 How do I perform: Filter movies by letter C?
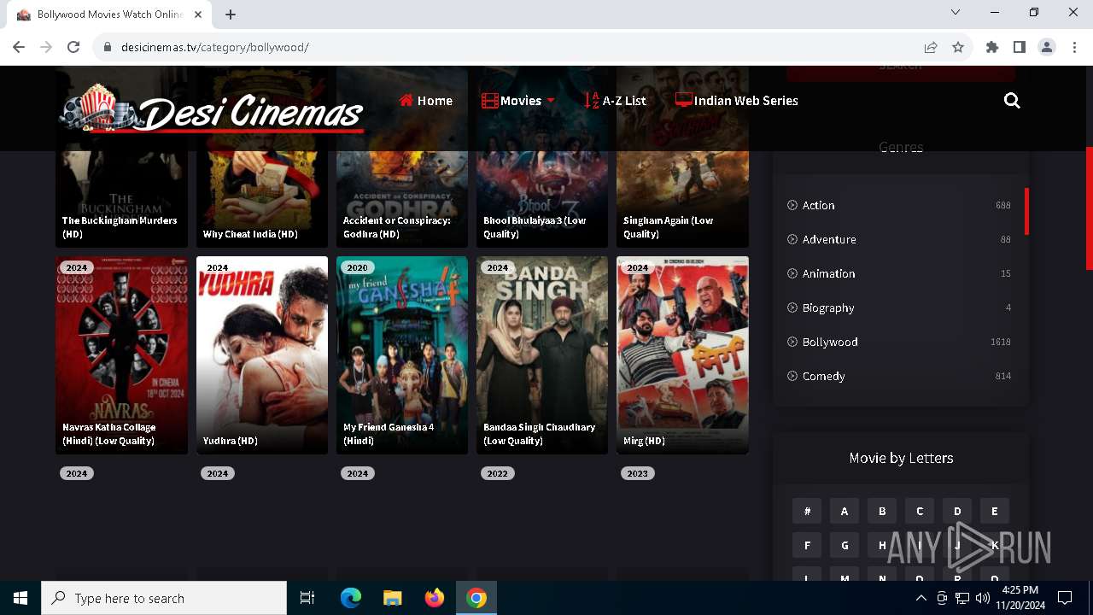(x=920, y=511)
